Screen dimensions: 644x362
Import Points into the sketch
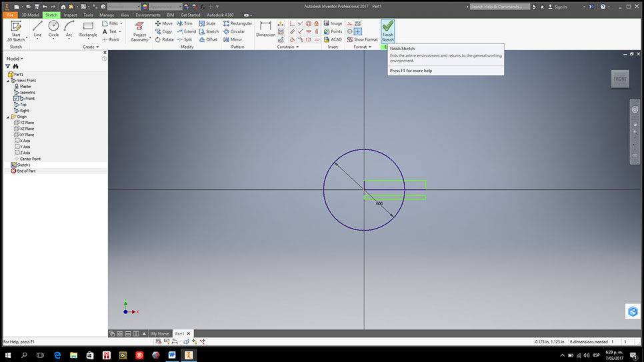(333, 31)
